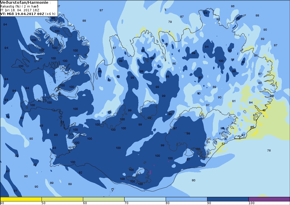Click the legend tick label 70
The width and height of the screenshot is (290, 205).
[126, 203]
